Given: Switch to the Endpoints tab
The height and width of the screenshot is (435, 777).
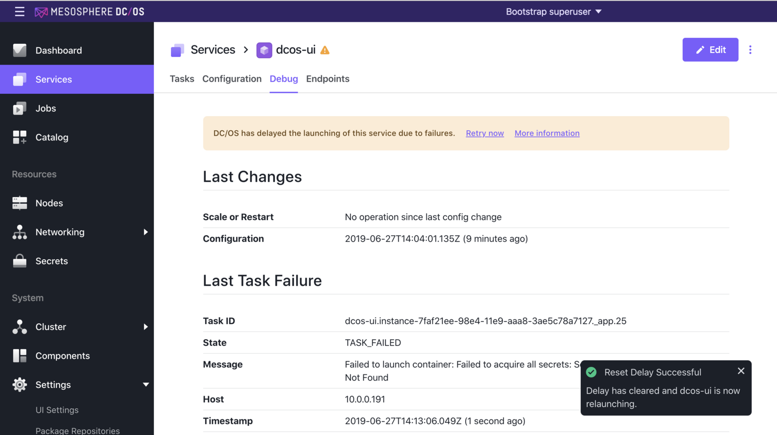Looking at the screenshot, I should (x=327, y=79).
